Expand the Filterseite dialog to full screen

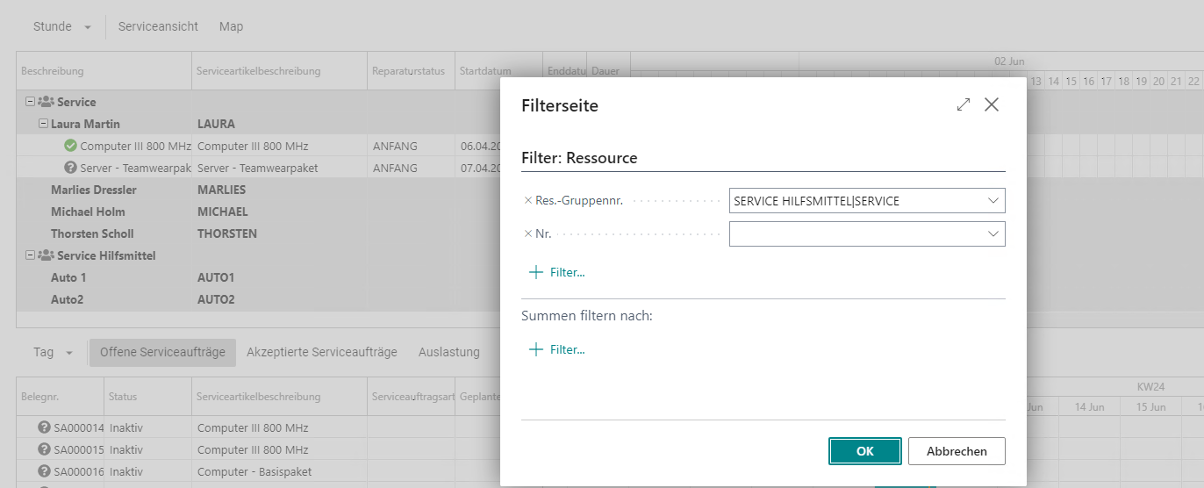tap(964, 104)
